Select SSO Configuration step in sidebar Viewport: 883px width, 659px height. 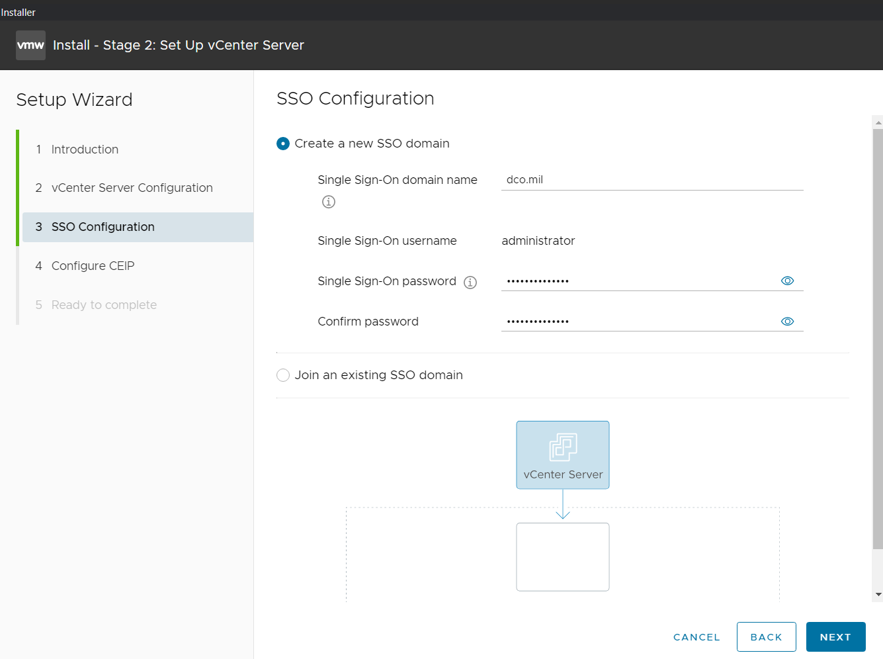click(138, 227)
